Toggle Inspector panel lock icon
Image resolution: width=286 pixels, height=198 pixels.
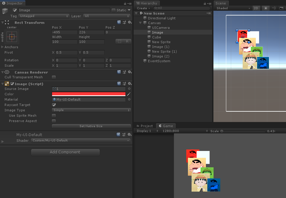point(125,4)
